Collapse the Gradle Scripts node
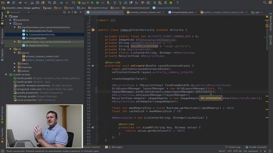This screenshot has width=273, height=153. click(6, 75)
